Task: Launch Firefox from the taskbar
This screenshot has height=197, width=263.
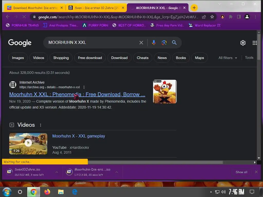Action: tap(47, 192)
